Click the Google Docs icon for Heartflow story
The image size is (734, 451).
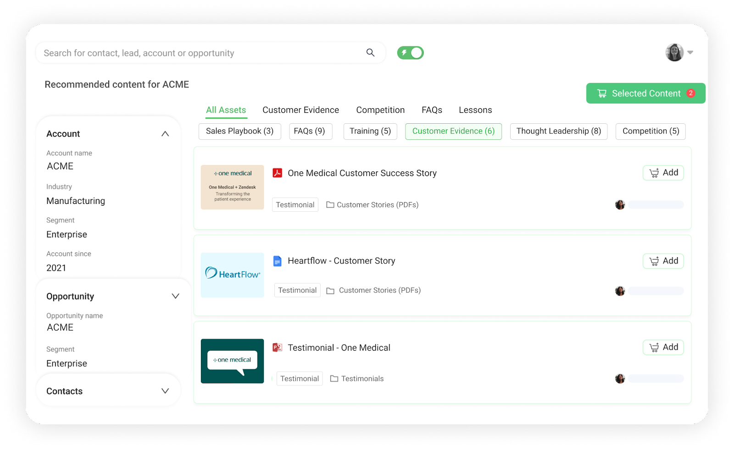(x=277, y=261)
